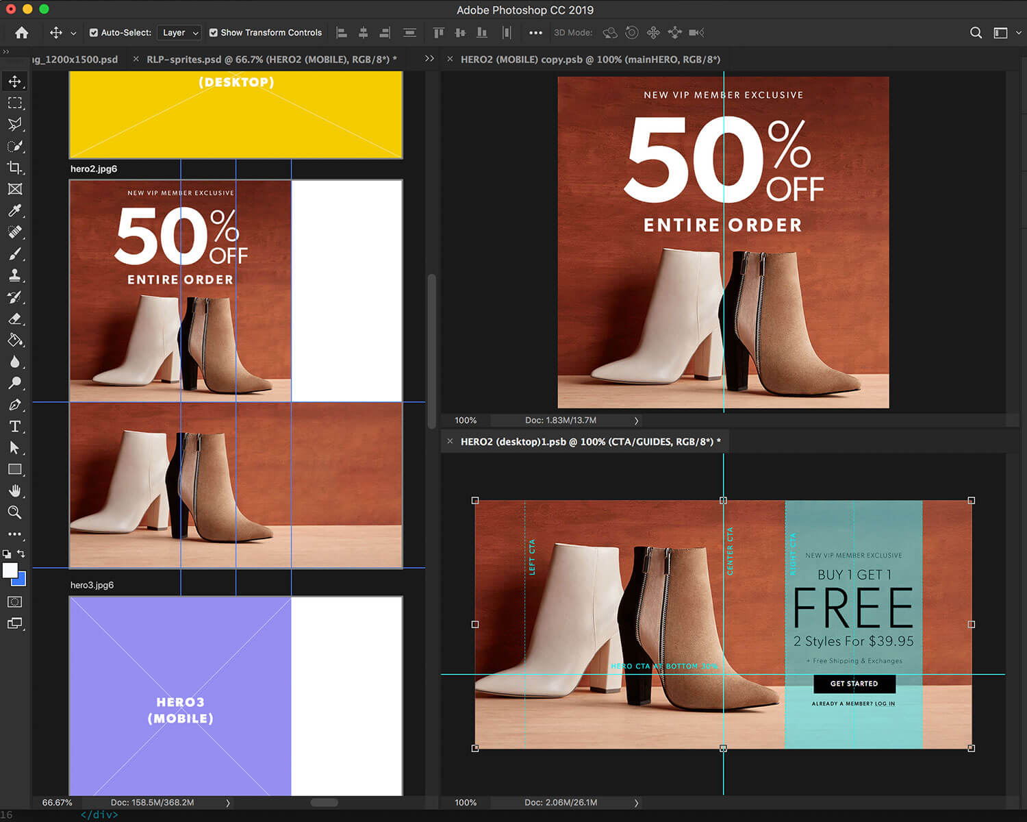
Task: Select the Eyedropper tool
Action: point(14,210)
